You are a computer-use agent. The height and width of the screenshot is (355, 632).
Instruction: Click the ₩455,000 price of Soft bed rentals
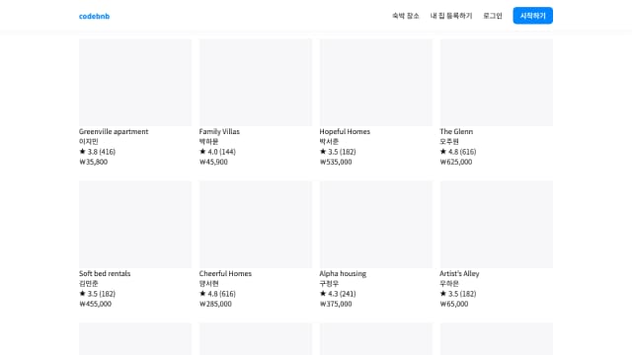click(x=96, y=304)
